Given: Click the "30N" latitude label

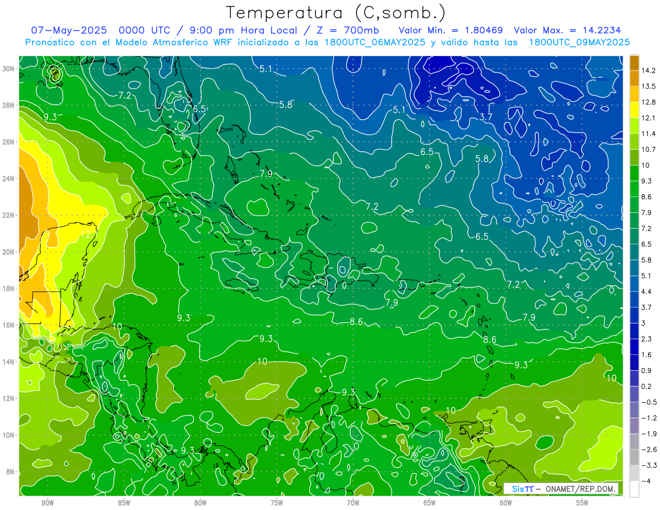Looking at the screenshot, I should click(x=9, y=69).
